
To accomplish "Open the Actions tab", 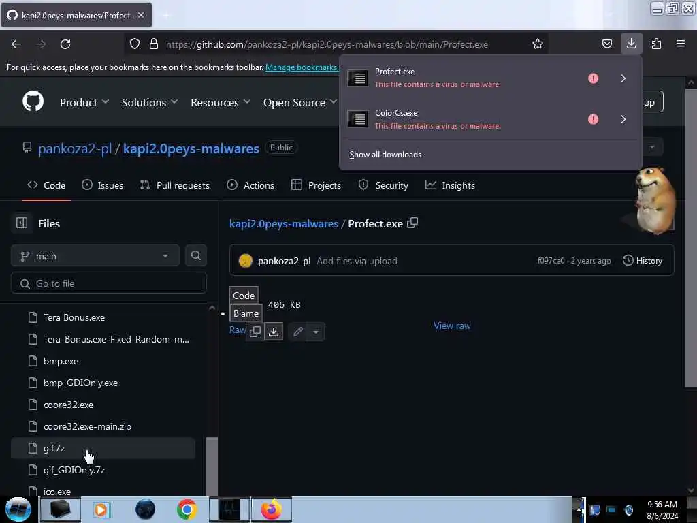I will pos(250,185).
